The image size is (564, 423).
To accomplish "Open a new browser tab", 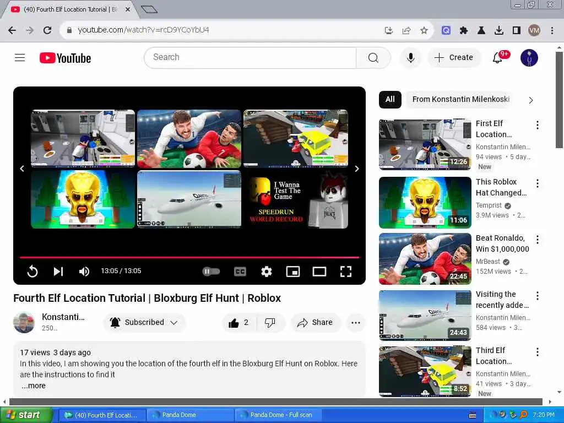I will tap(149, 9).
